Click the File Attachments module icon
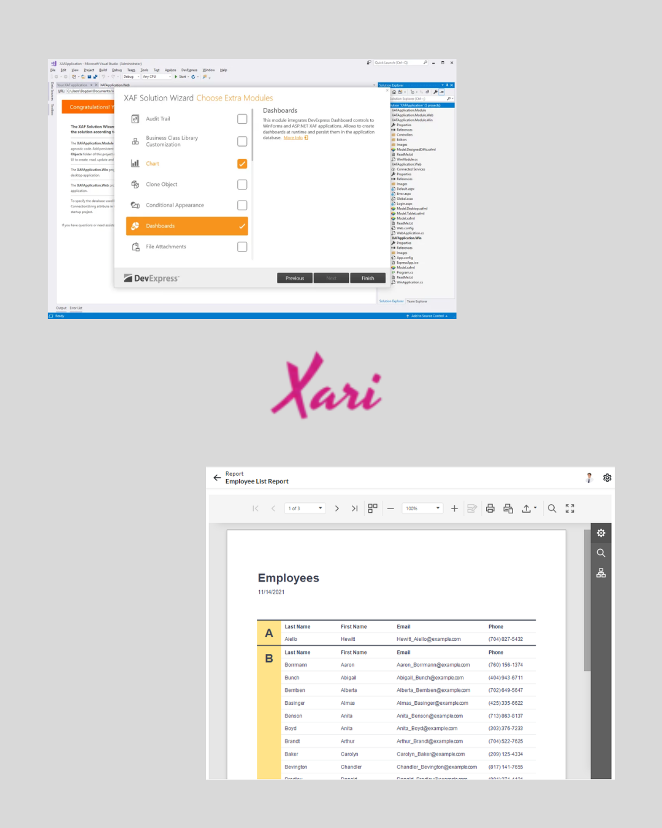Viewport: 662px width, 828px height. click(x=135, y=247)
